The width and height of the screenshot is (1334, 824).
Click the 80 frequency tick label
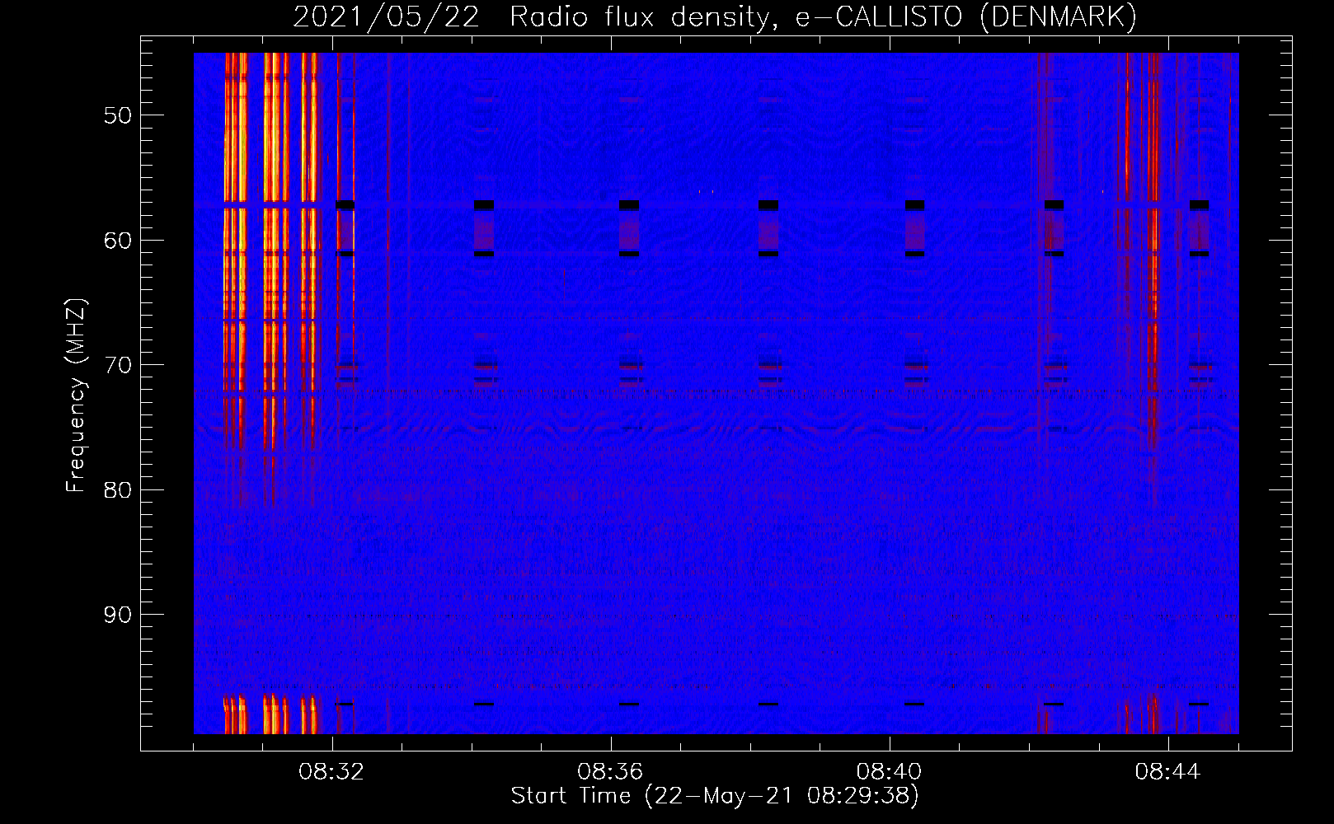click(x=118, y=490)
